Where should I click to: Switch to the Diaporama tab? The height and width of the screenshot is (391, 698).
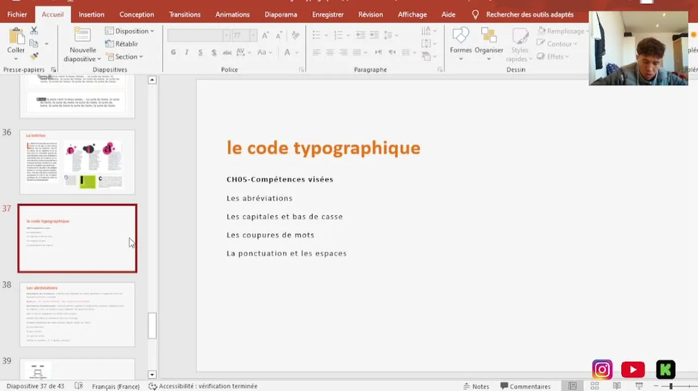pos(281,15)
